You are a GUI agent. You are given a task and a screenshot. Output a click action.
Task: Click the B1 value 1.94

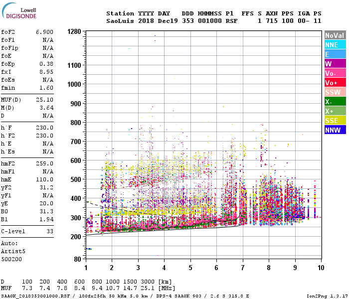click(46, 219)
